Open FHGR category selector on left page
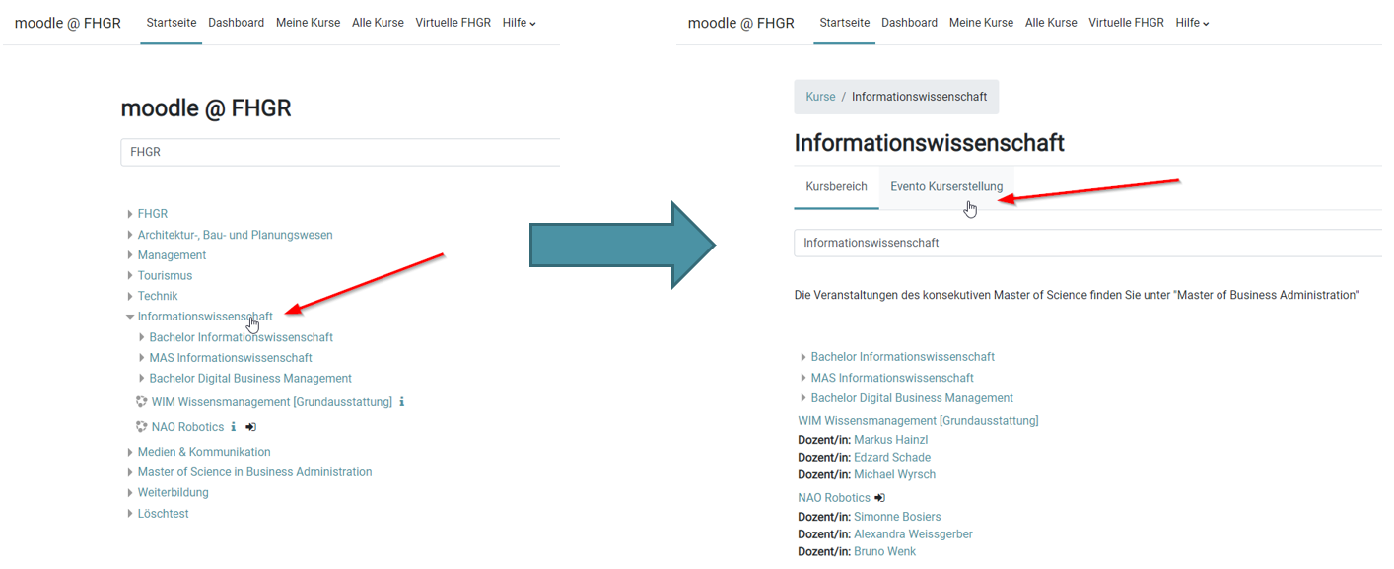This screenshot has height=569, width=1394. click(x=340, y=152)
